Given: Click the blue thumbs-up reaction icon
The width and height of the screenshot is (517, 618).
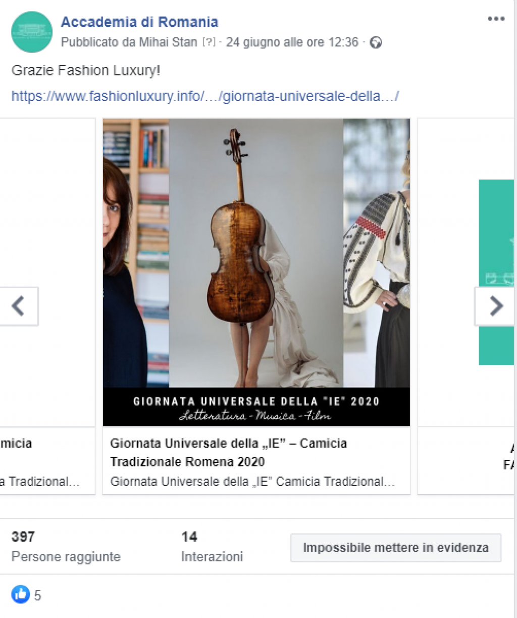Looking at the screenshot, I should click(21, 594).
